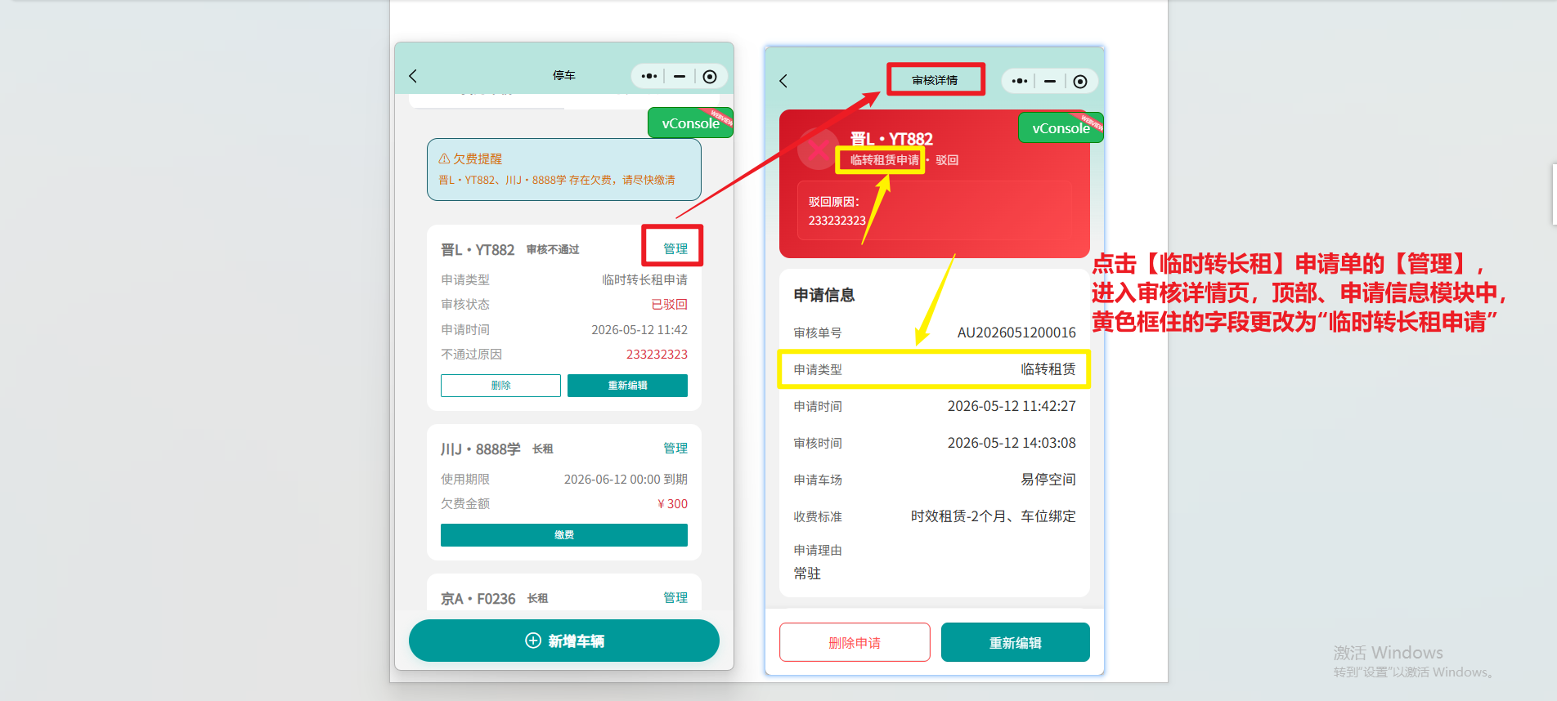Click the 激活 Windows watermark text
Screen dimensions: 1557x701
pyautogui.click(x=1388, y=653)
